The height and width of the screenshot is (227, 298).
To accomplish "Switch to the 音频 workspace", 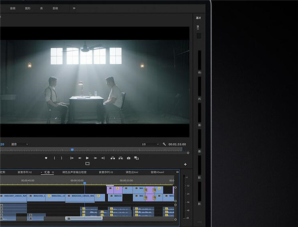I will coord(12,8).
